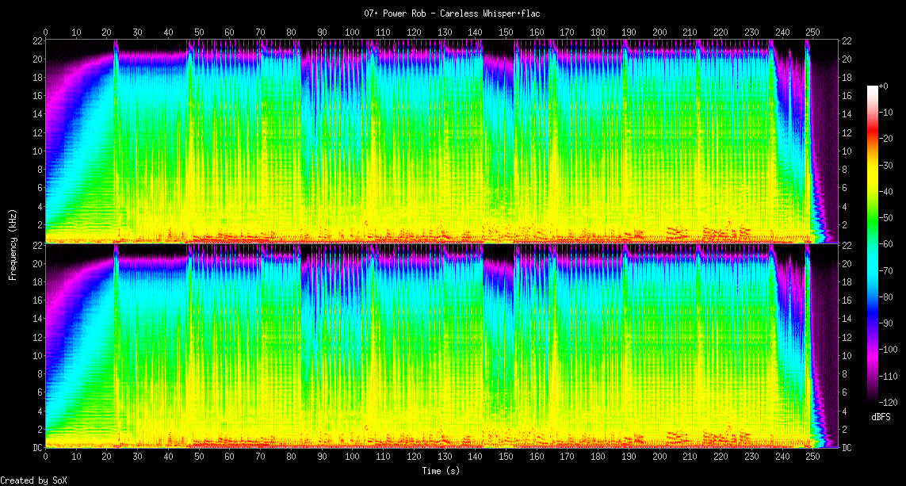The image size is (906, 486).
Task: Click the white top of the dBFS color bar
Action: [873, 89]
